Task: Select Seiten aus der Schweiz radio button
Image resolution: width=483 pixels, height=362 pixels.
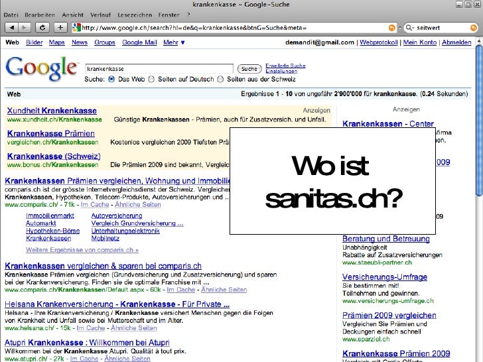Action: coord(220,80)
